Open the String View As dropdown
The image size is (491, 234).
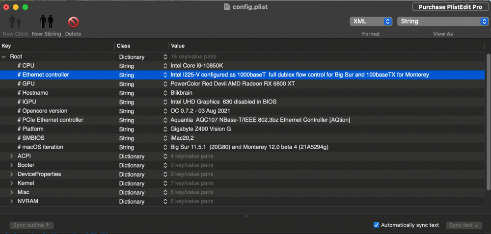click(x=443, y=21)
